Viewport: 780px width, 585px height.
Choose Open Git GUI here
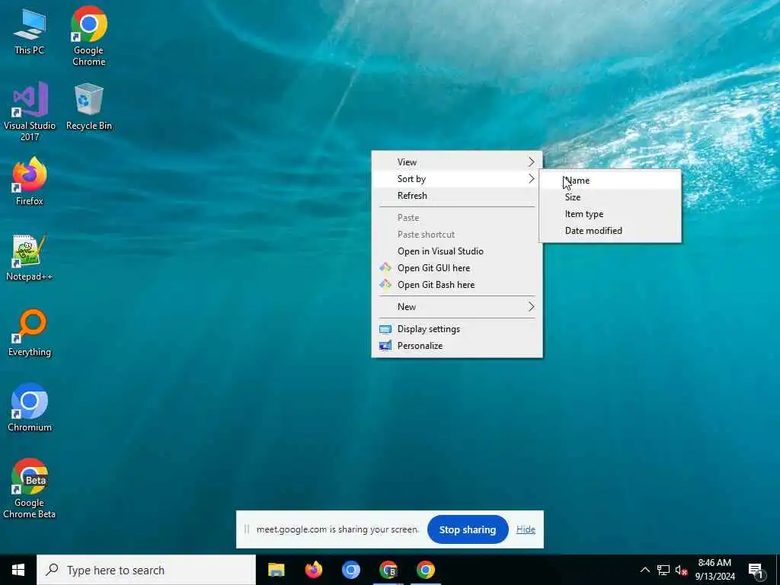[x=457, y=268]
